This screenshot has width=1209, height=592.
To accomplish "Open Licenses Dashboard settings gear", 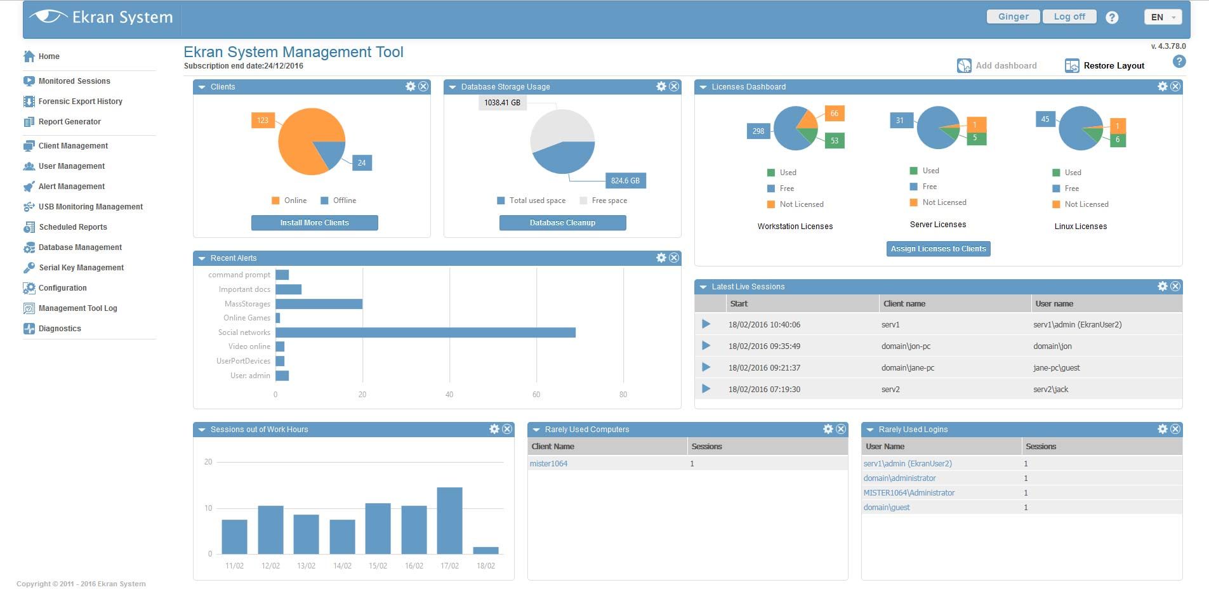I will point(1163,86).
